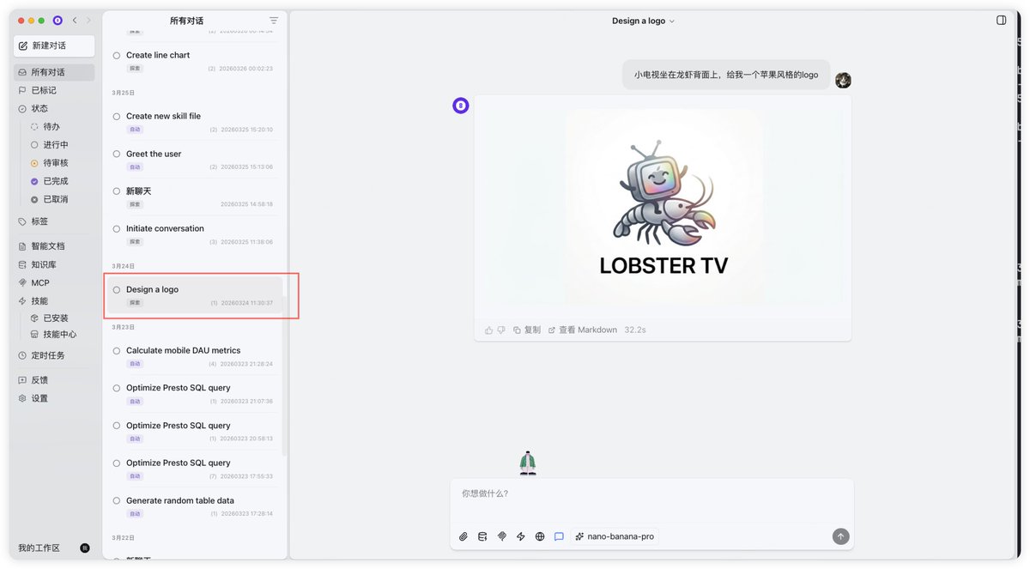Image resolution: width=1030 pixels, height=569 pixels.
Task: Open 反馈 feedback in the sidebar
Action: [x=55, y=380]
